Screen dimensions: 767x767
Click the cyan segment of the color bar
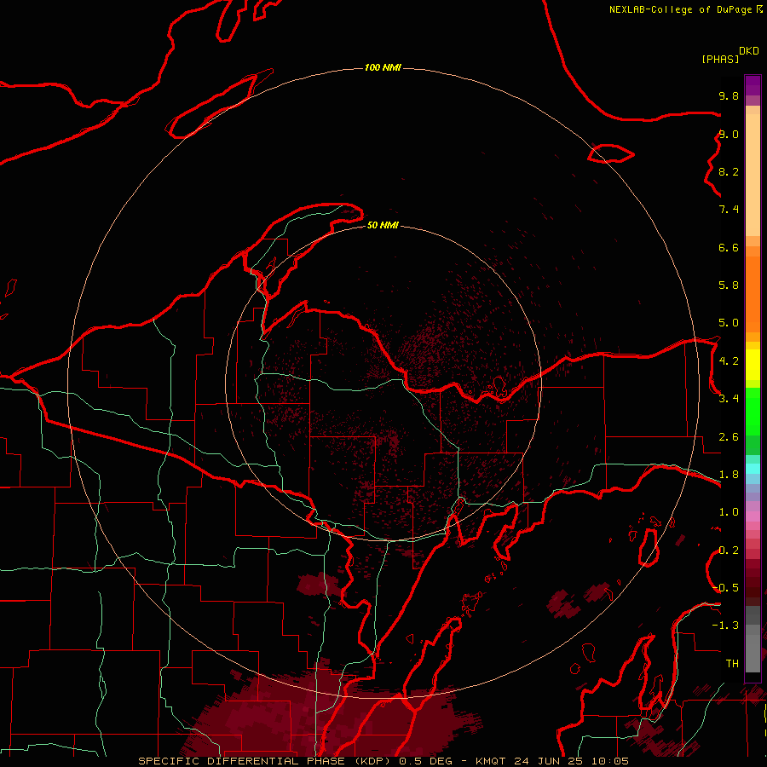pos(753,469)
